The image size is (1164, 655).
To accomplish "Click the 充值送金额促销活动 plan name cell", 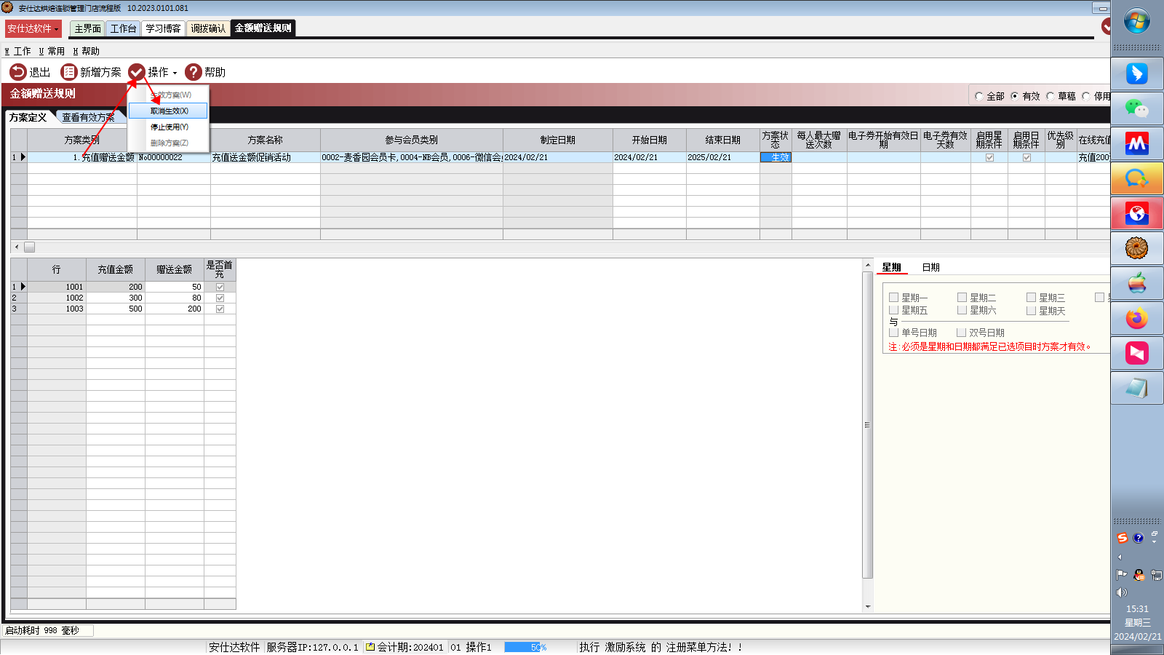I will pos(266,157).
